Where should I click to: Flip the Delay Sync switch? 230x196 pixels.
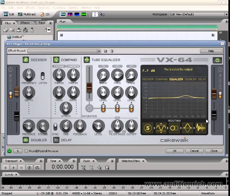tap(55, 127)
